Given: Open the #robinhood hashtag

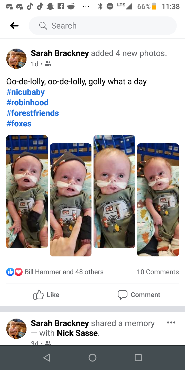Looking at the screenshot, I should [27, 103].
